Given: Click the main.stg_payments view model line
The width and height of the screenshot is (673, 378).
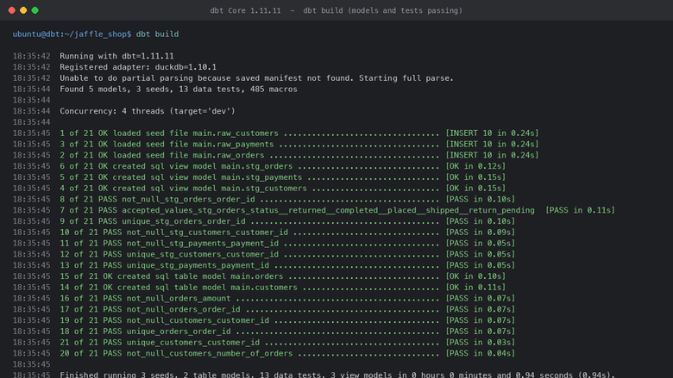Looking at the screenshot, I should coord(282,177).
